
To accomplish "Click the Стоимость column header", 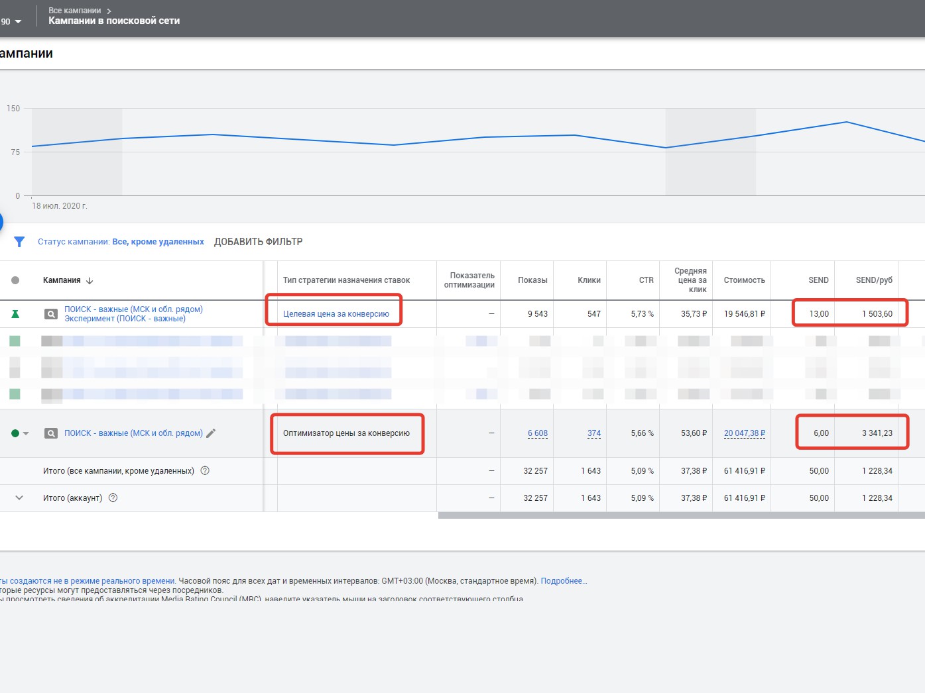I will 744,280.
